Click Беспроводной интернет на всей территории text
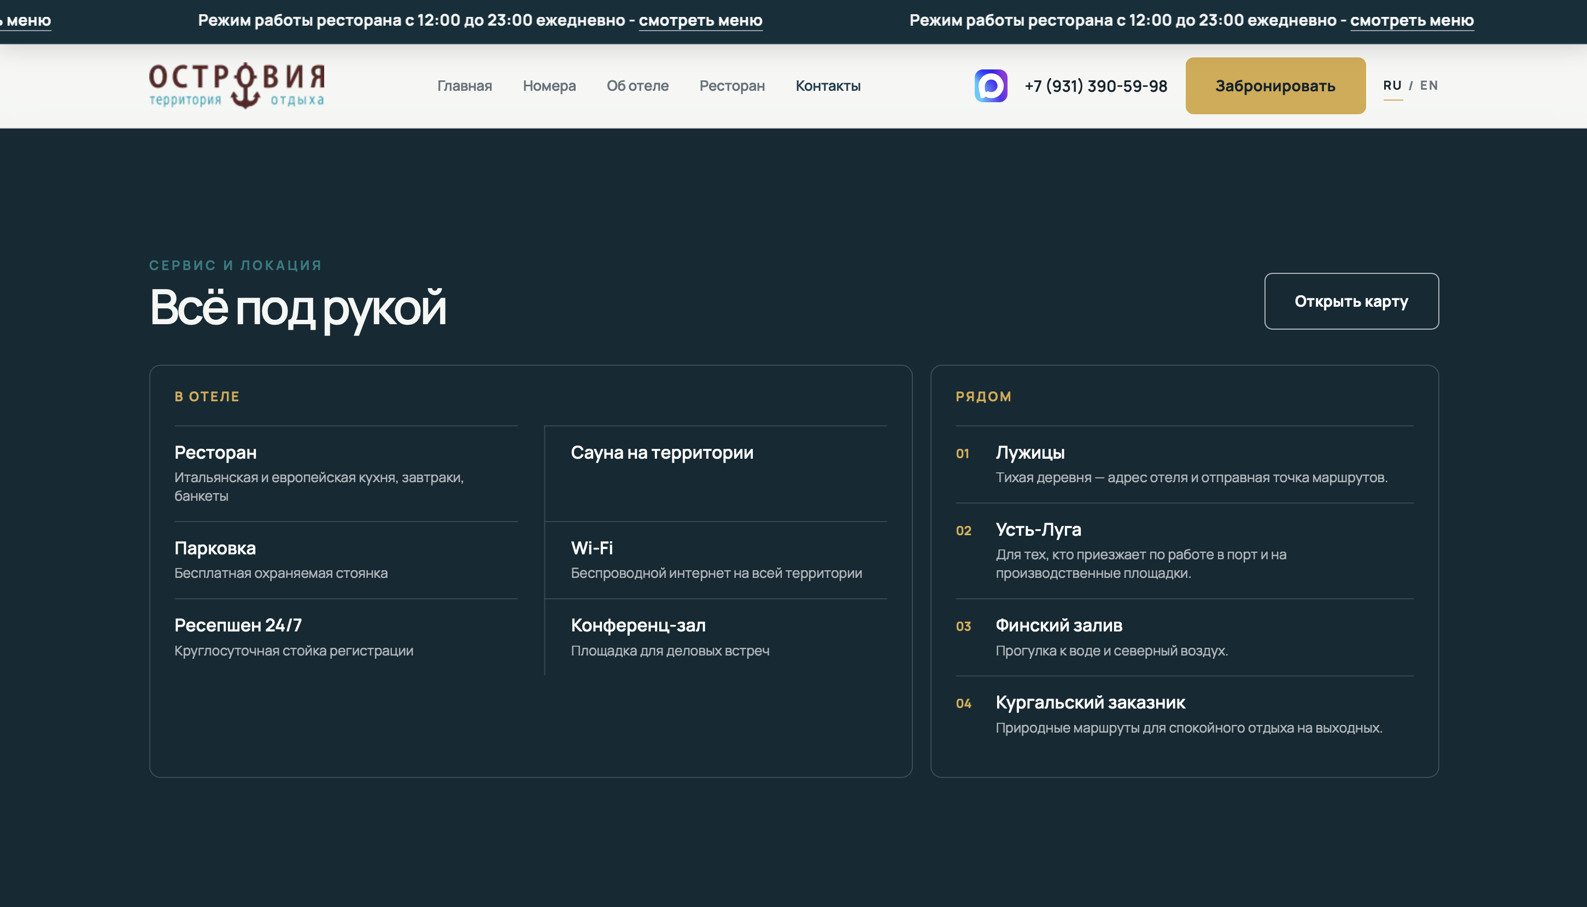1587x907 pixels. click(716, 573)
